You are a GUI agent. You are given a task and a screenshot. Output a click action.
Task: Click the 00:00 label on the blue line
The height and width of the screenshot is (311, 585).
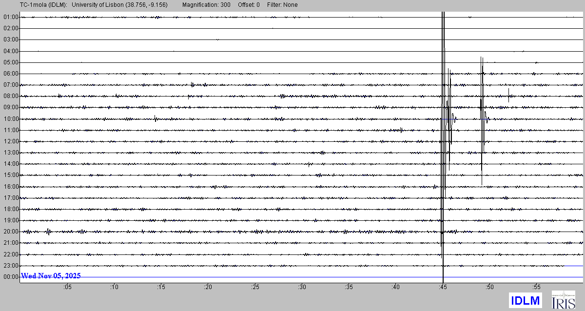tap(11, 277)
